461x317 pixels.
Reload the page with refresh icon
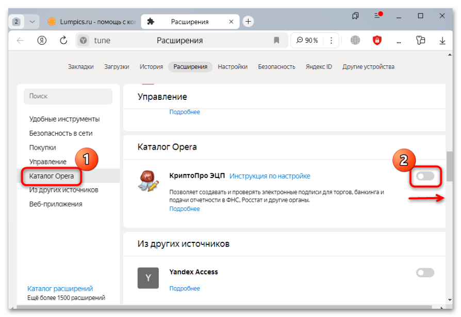63,40
